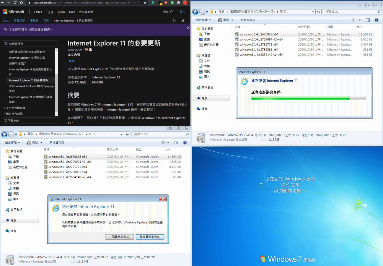Go back in the lower Explorer window
This screenshot has width=383, height=266.
click(x=4, y=134)
